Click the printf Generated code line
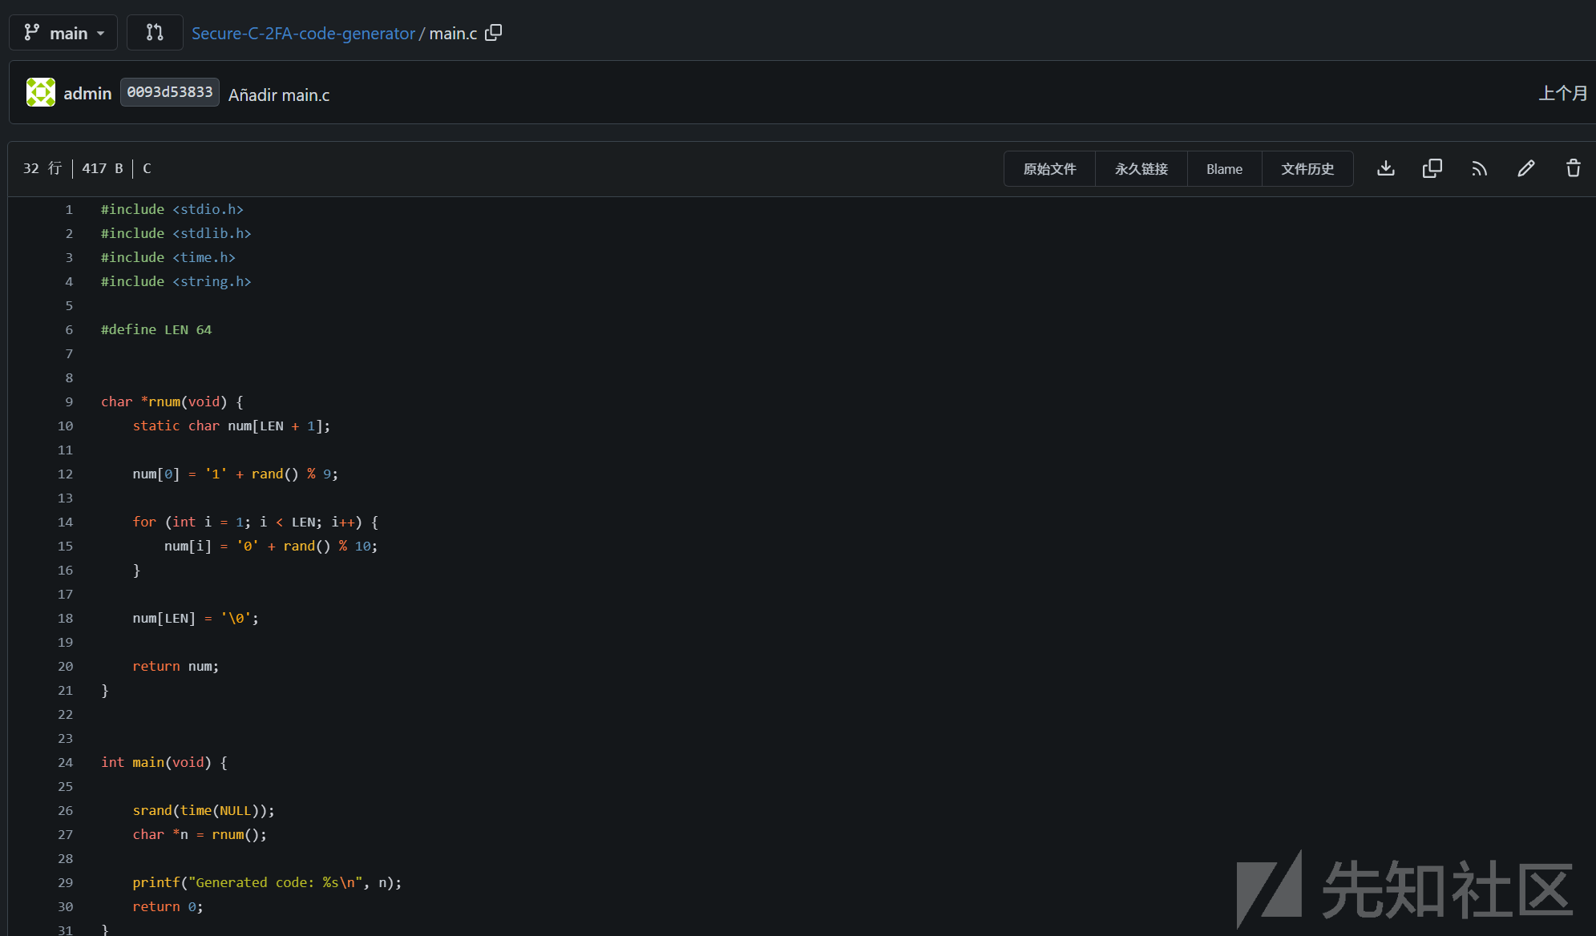The image size is (1596, 936). [x=267, y=882]
